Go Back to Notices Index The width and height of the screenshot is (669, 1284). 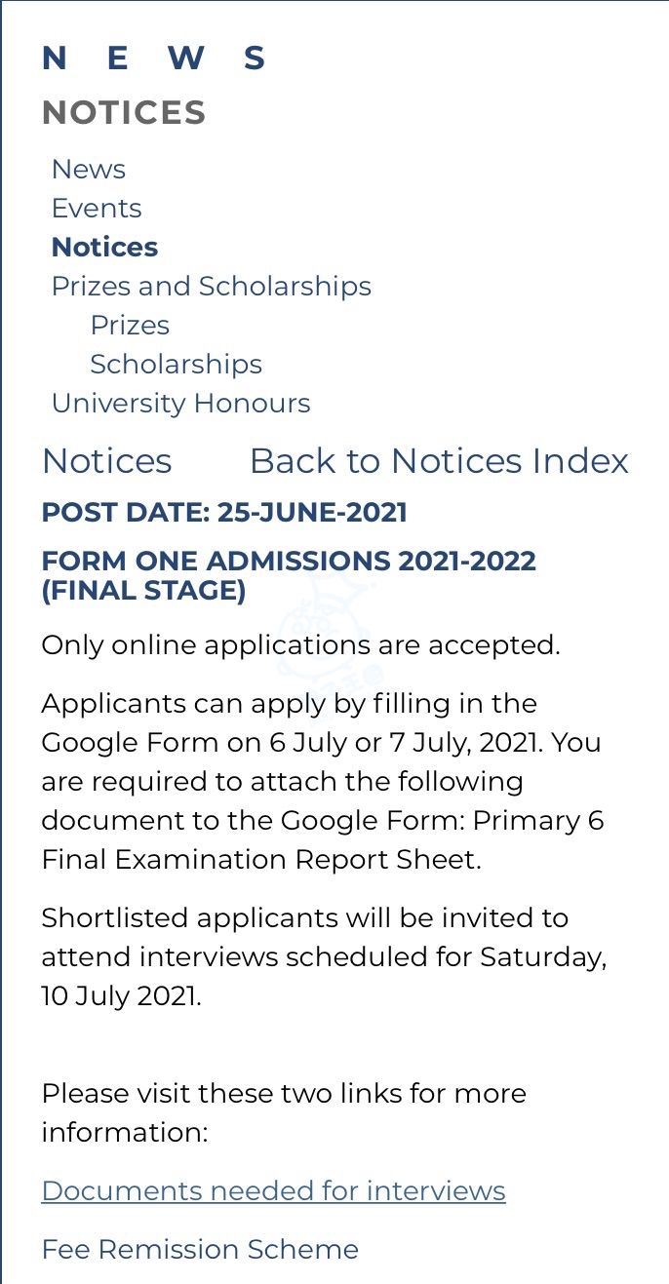(x=439, y=461)
